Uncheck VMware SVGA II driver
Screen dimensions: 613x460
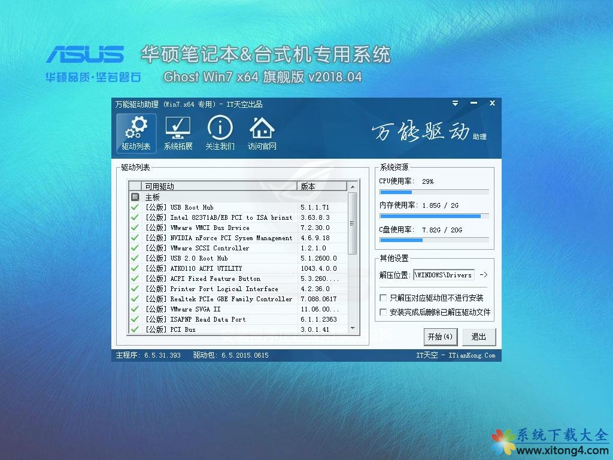coord(135,308)
